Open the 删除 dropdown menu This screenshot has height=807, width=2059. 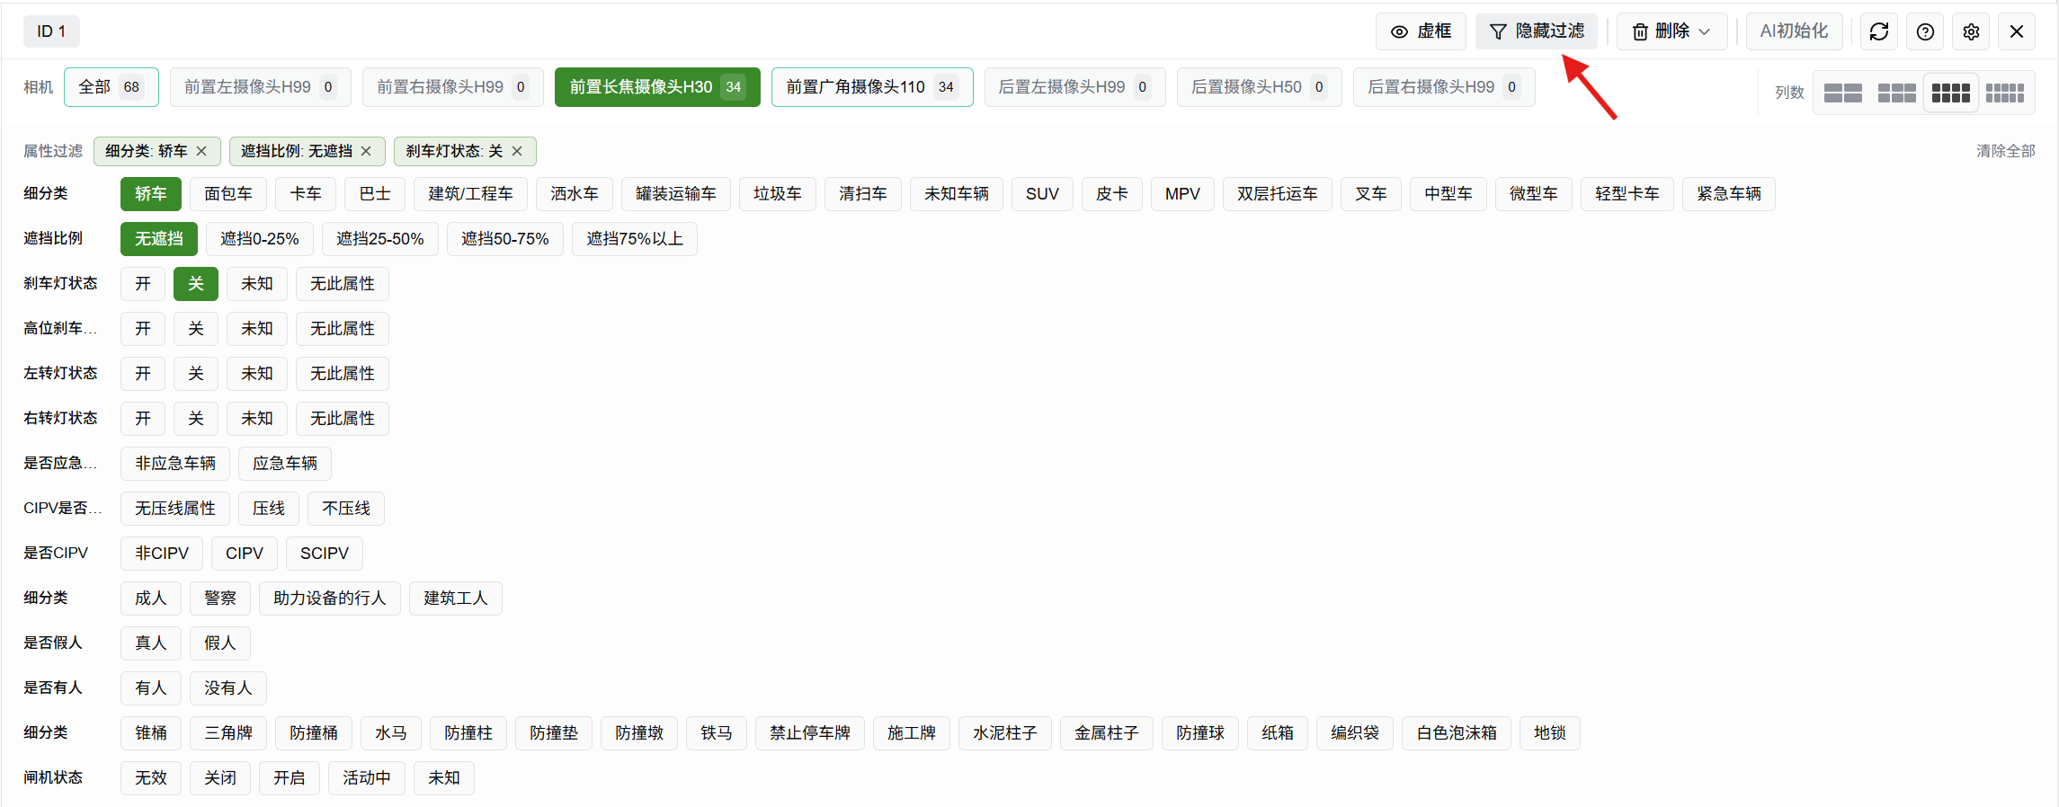pyautogui.click(x=1671, y=31)
